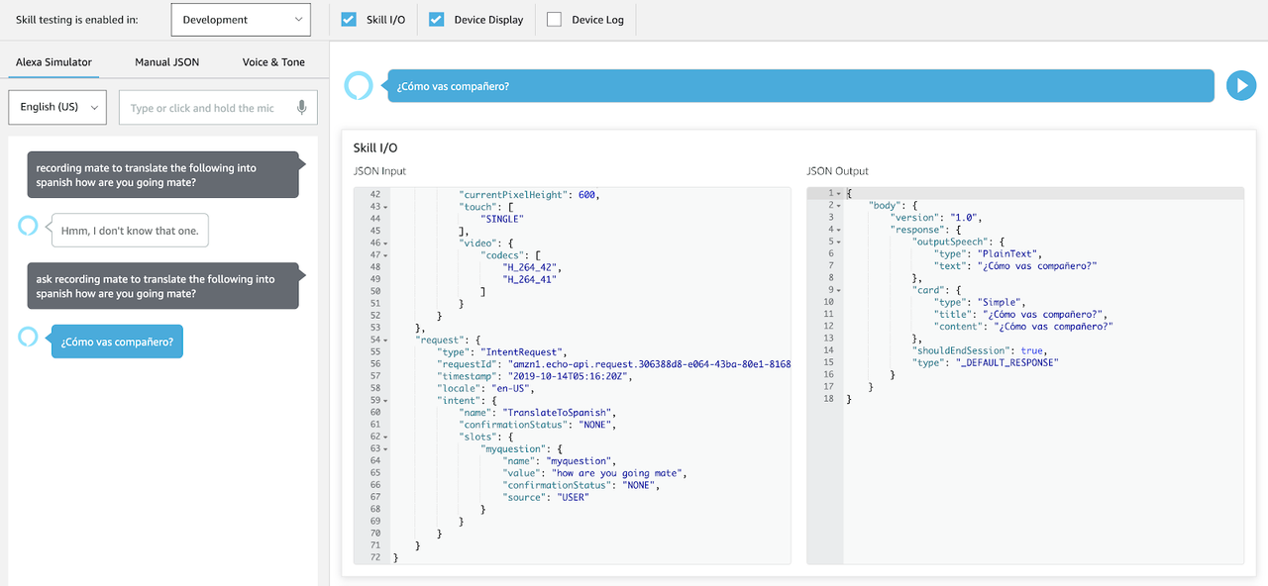Click the "how are you going mate" slot value
Screen dimensions: 1268x586
point(616,473)
